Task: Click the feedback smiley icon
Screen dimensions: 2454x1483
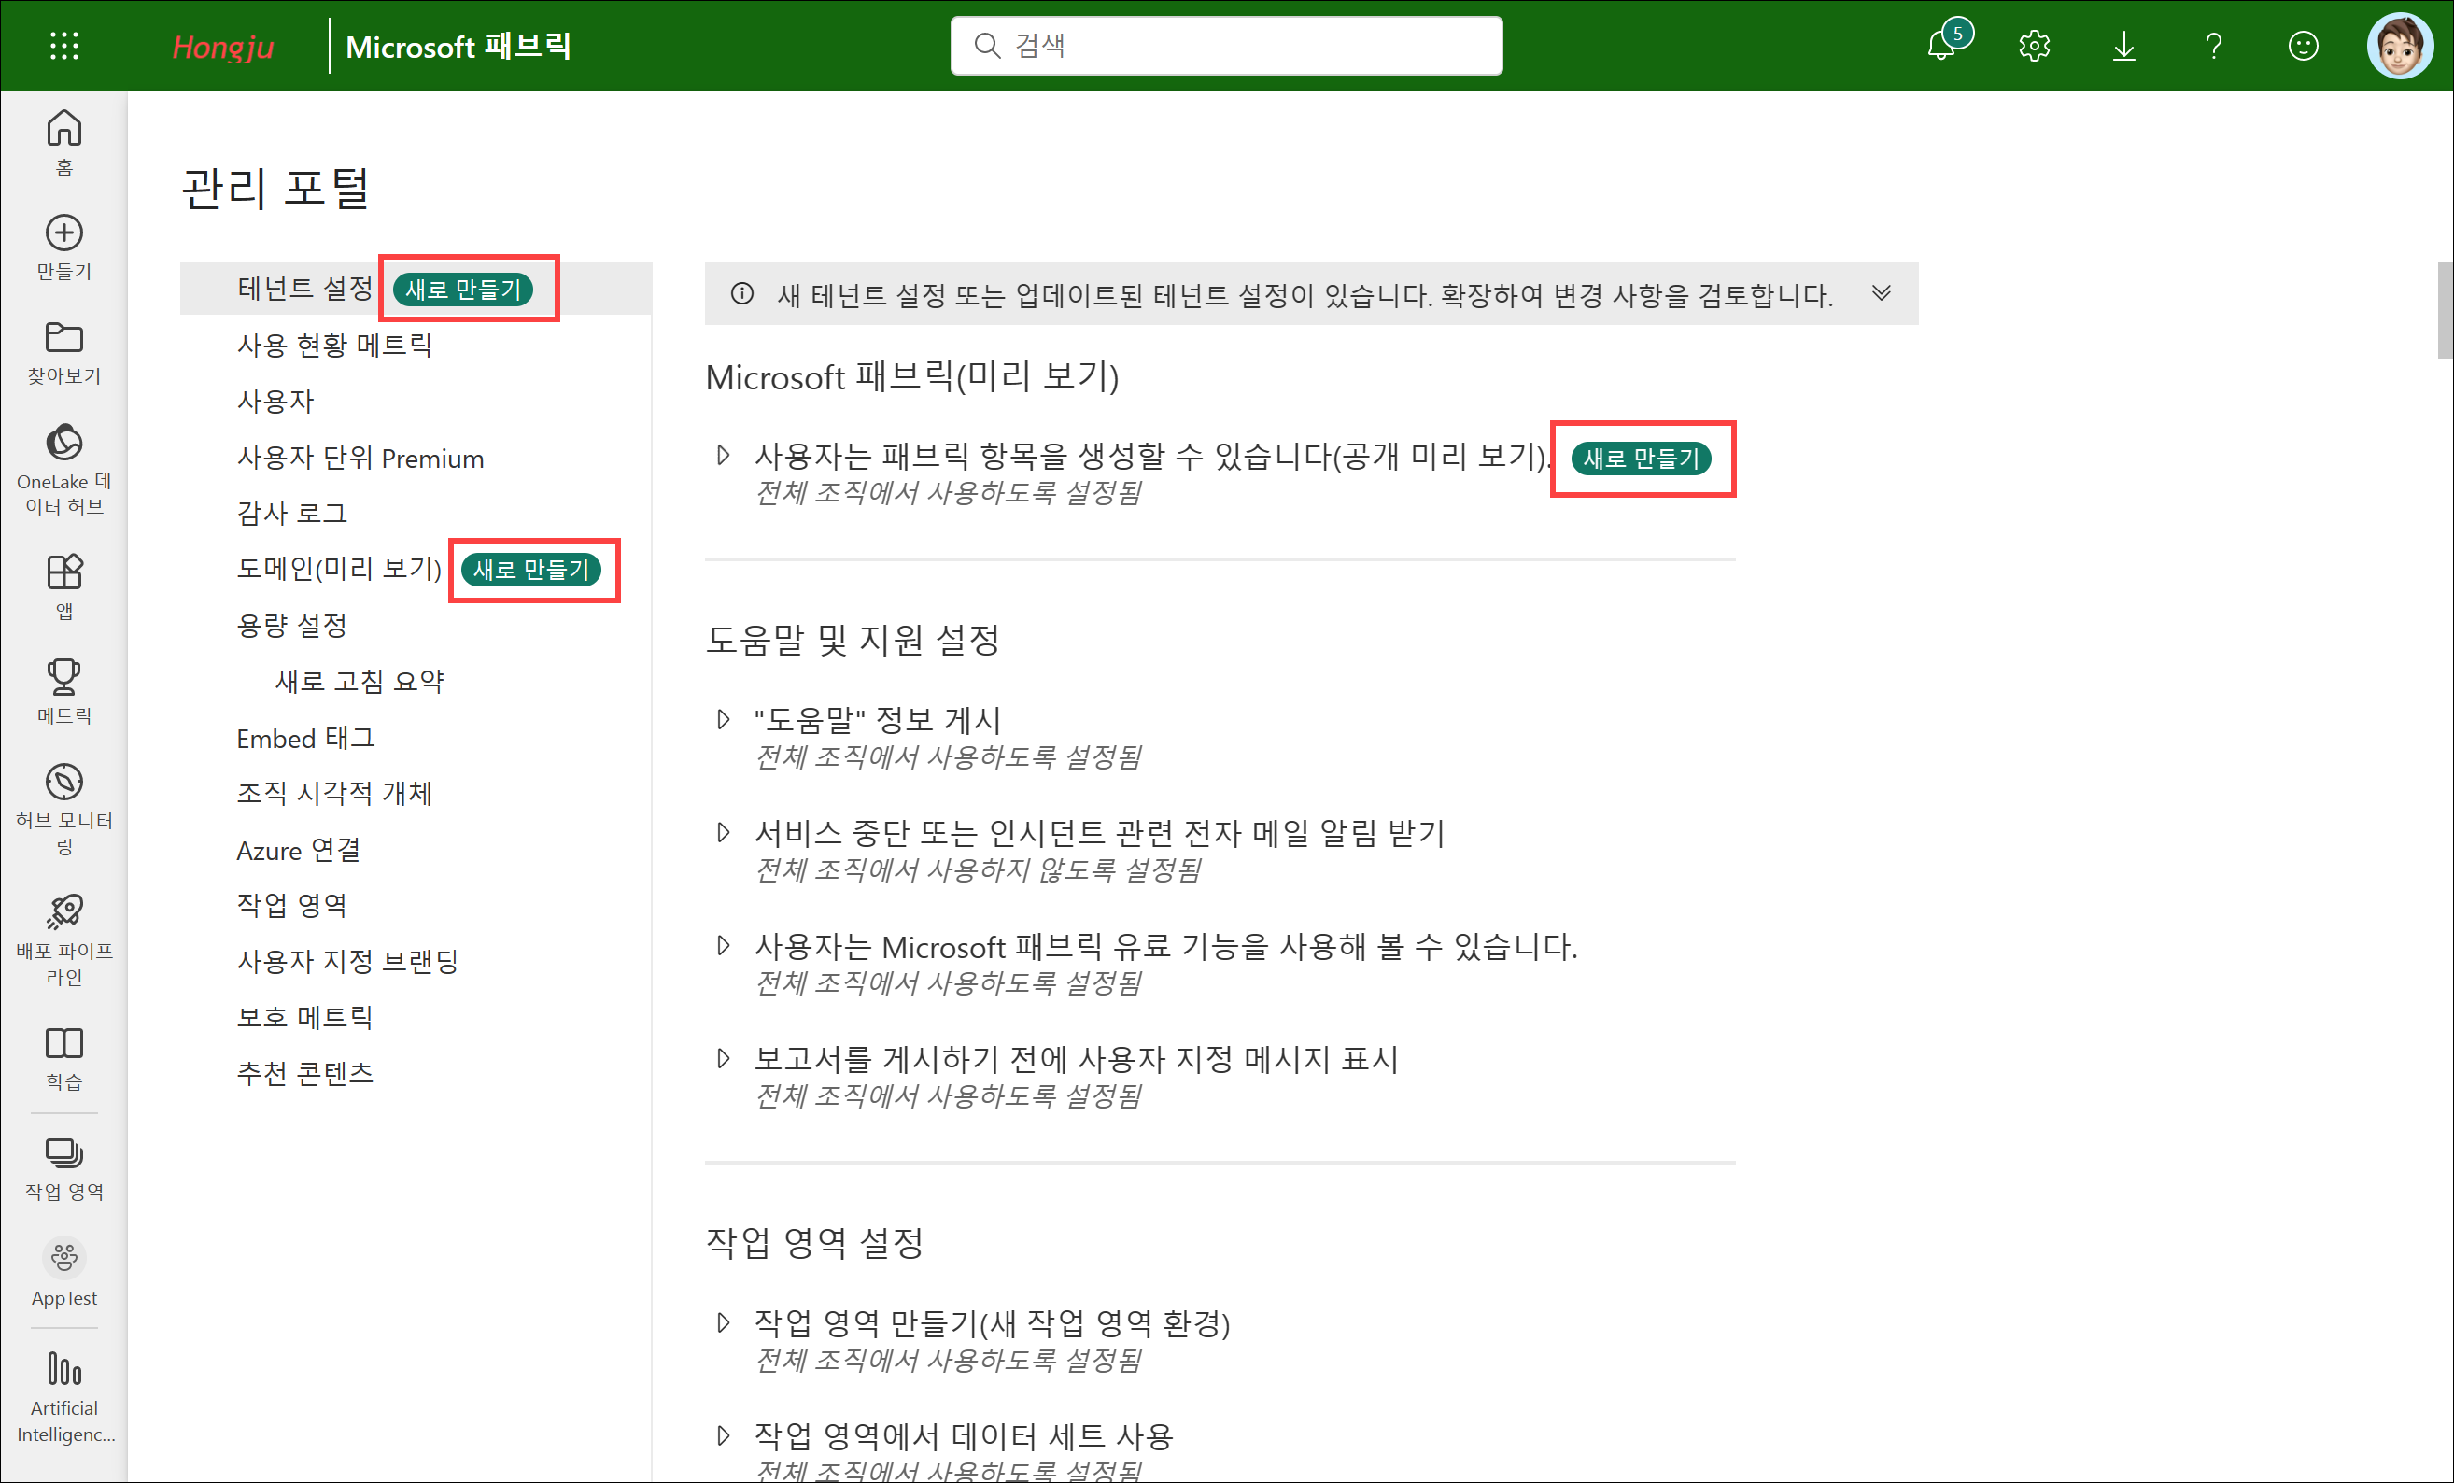Action: tap(2303, 46)
